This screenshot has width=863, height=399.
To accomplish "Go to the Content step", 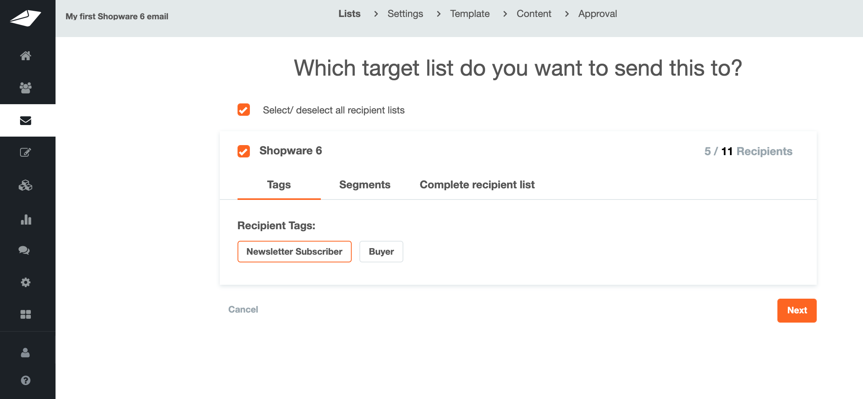I will 534,14.
